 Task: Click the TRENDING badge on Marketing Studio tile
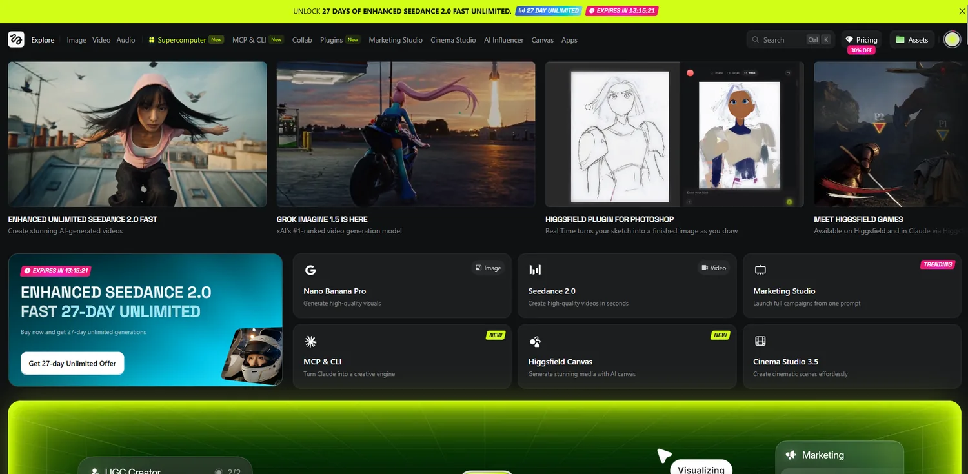[x=938, y=264]
